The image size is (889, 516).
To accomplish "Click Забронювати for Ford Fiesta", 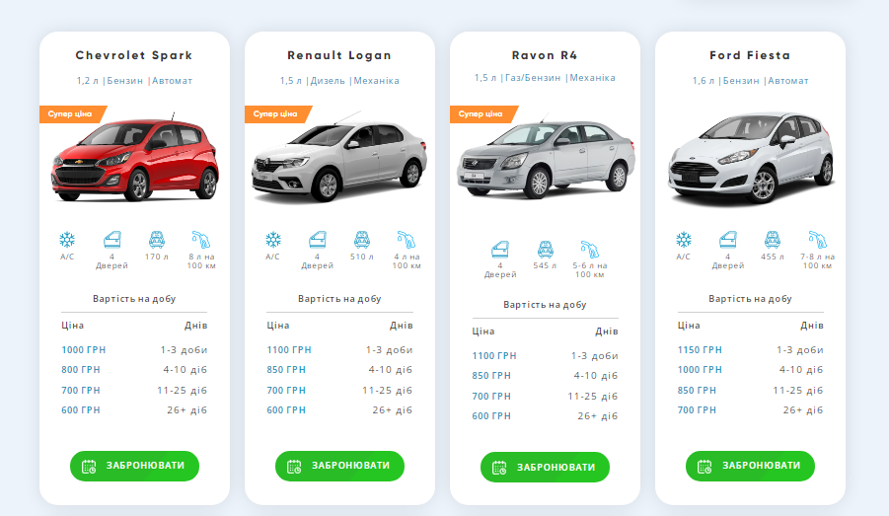I will (750, 466).
